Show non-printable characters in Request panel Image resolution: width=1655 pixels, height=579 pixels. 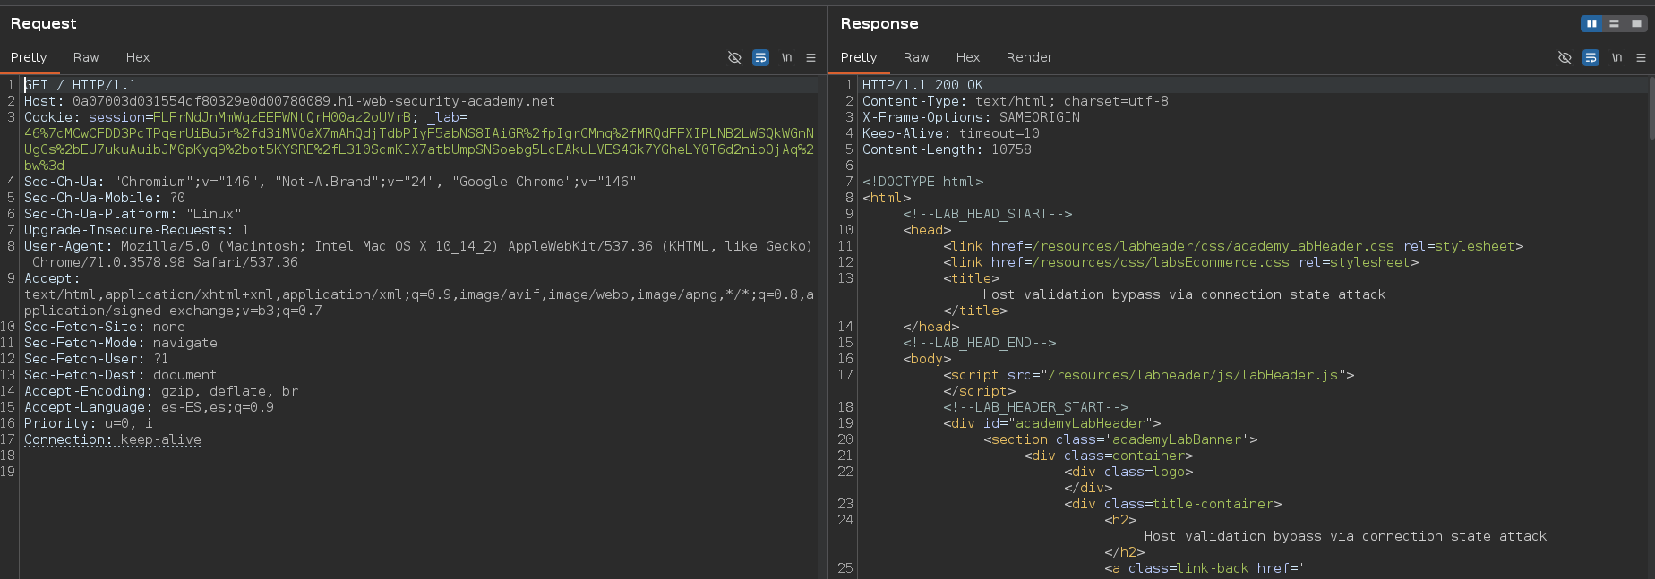point(786,57)
